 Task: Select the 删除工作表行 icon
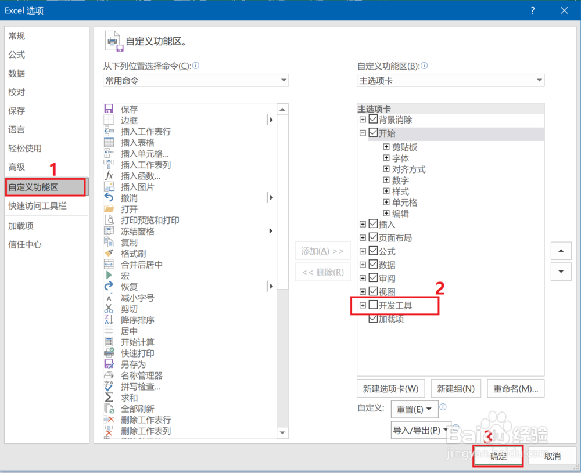(x=109, y=420)
